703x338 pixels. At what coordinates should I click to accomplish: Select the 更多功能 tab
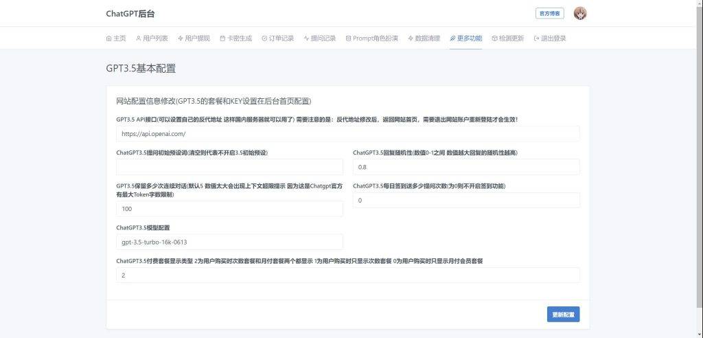click(x=466, y=38)
